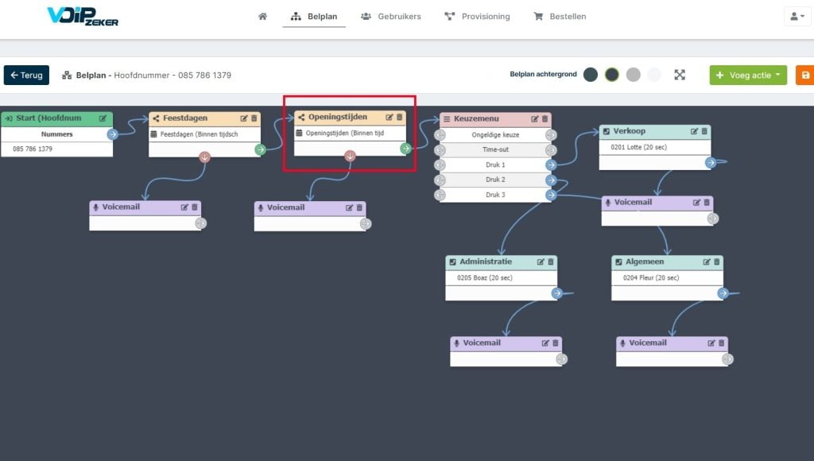Select the 085 786 1379 number row
This screenshot has width=814, height=461.
pyautogui.click(x=57, y=149)
